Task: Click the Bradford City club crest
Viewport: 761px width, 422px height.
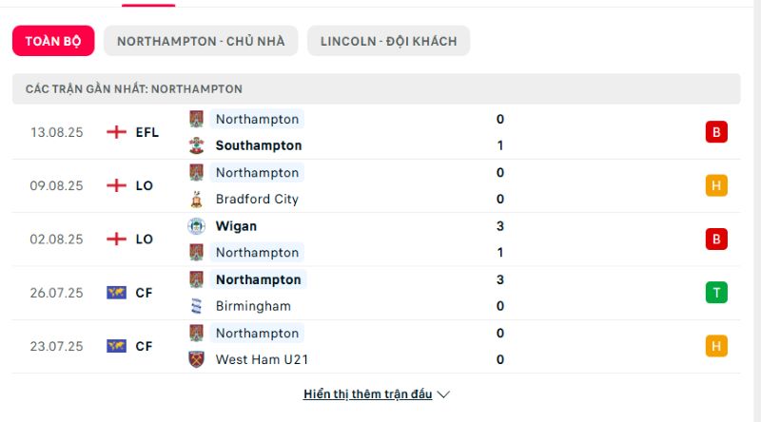Action: (x=196, y=199)
